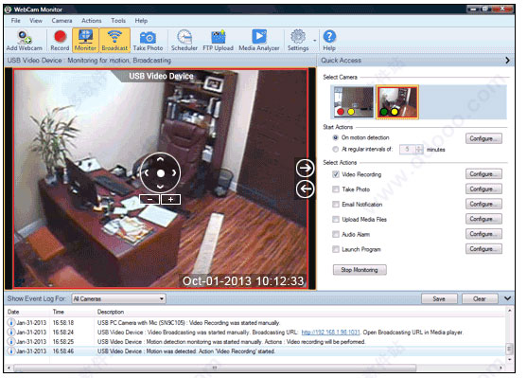Click the left arrow circle on video
The width and height of the screenshot is (527, 378).
coord(306,189)
